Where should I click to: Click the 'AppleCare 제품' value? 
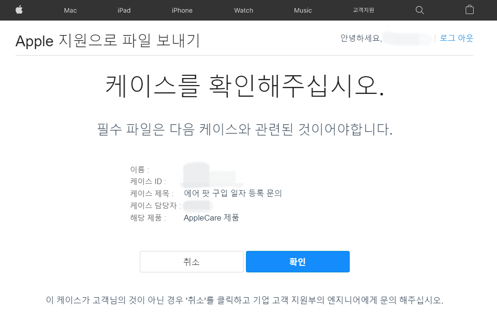coord(211,218)
